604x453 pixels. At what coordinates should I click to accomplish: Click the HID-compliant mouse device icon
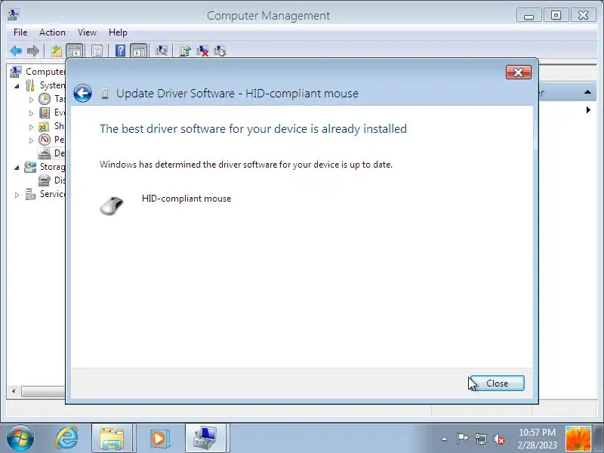click(x=112, y=205)
